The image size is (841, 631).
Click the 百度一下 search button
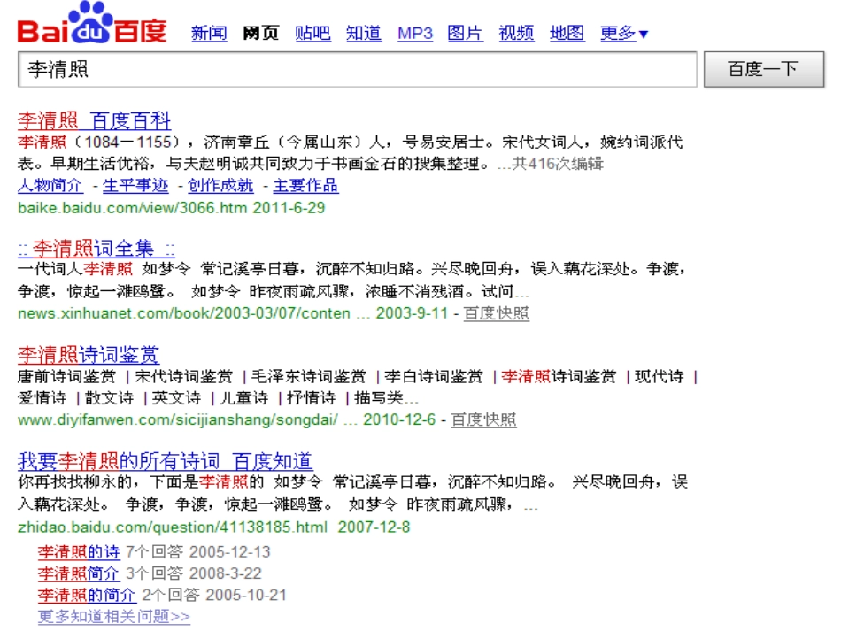click(764, 69)
